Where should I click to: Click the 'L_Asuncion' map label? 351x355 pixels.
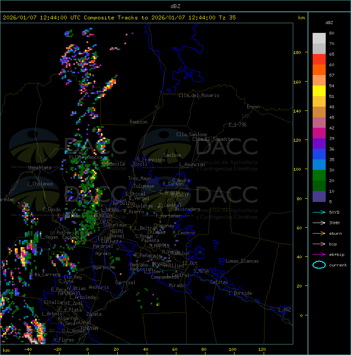coord(192,164)
